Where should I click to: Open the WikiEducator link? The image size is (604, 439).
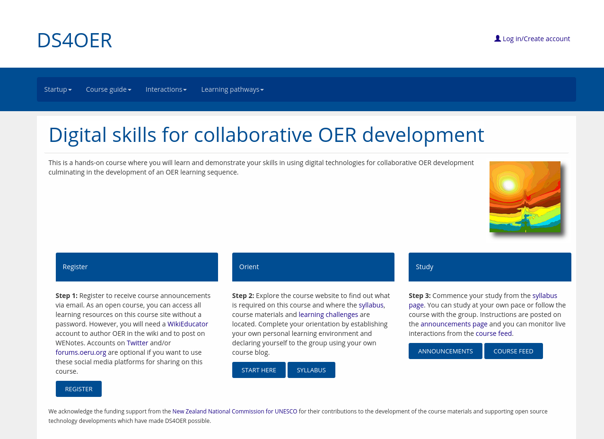click(188, 324)
